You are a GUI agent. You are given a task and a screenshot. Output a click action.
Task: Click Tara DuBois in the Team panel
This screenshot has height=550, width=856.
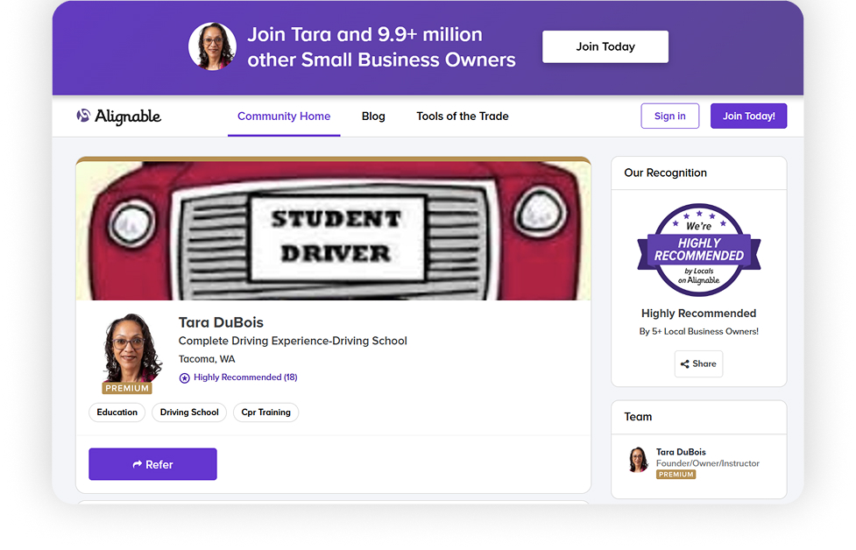coord(681,452)
